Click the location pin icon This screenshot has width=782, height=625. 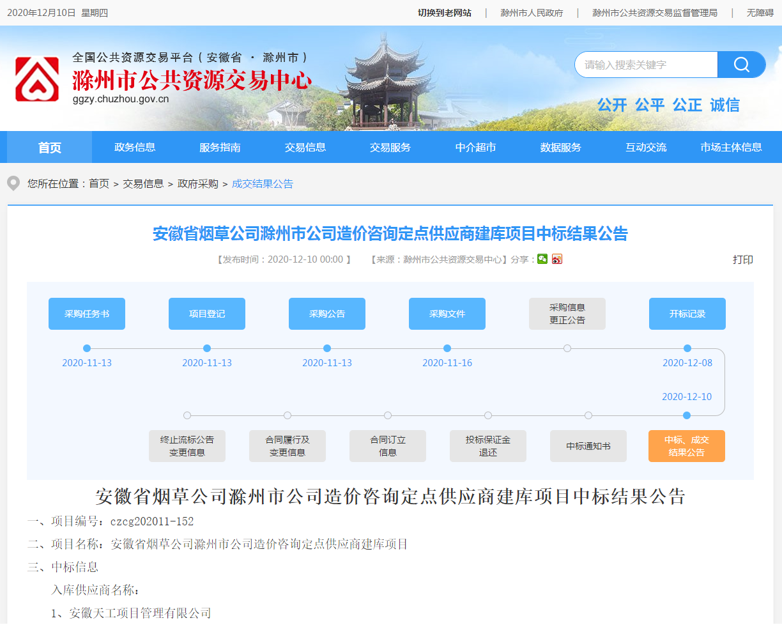pyautogui.click(x=13, y=183)
